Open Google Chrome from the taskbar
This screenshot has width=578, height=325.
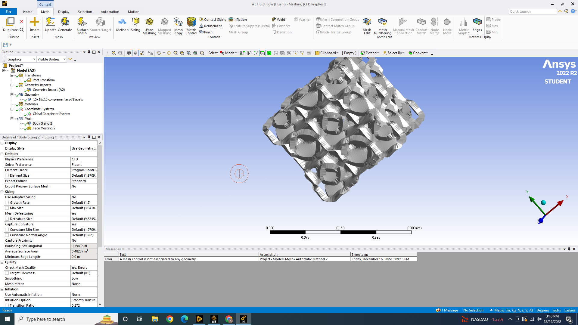[170, 319]
